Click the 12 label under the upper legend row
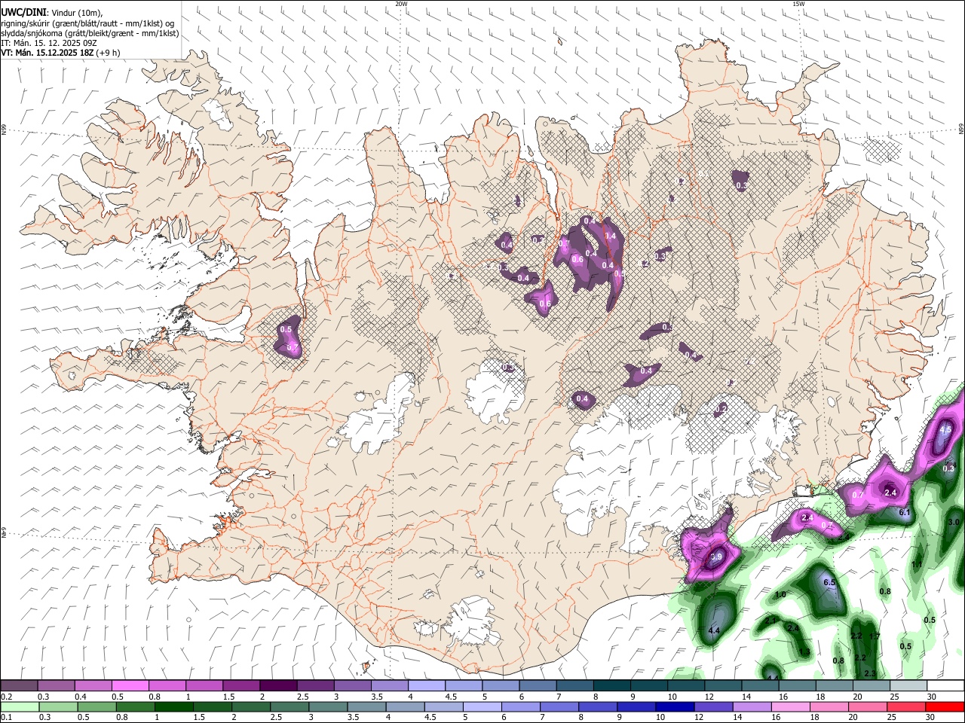This screenshot has width=965, height=723. [x=709, y=697]
